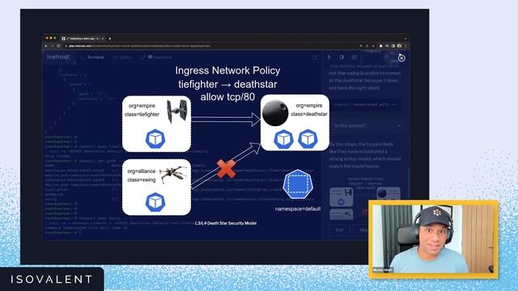Click the "Ingress Network Policy" heading text
518x291 pixels.
227,70
